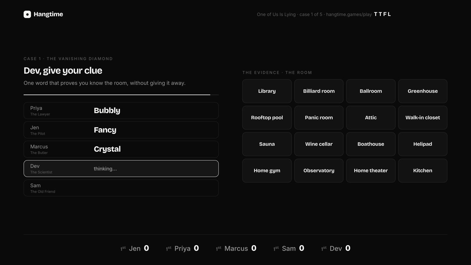Click the clue timer progress bar
This screenshot has height=265, width=471.
121,95
